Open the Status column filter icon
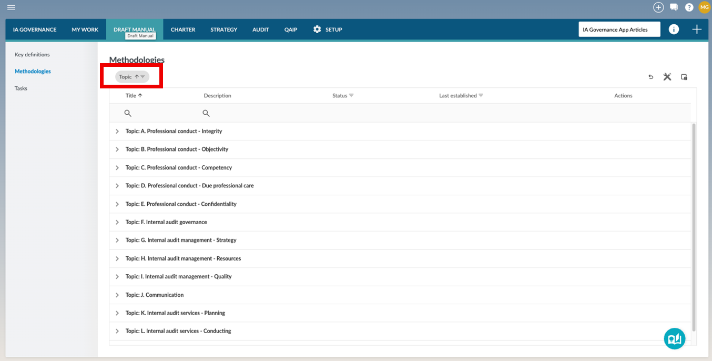 [x=351, y=96]
